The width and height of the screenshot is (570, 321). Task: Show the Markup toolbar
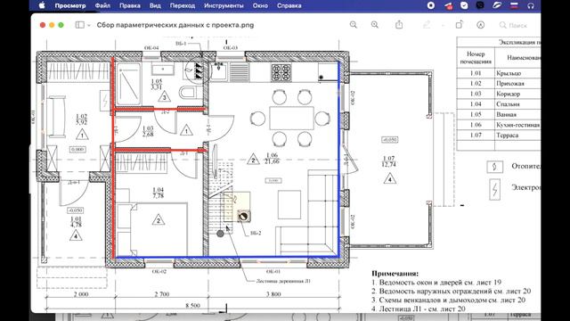pos(481,25)
